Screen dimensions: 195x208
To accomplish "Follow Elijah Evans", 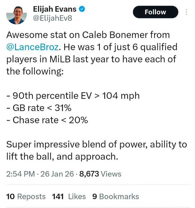I will [155, 12].
